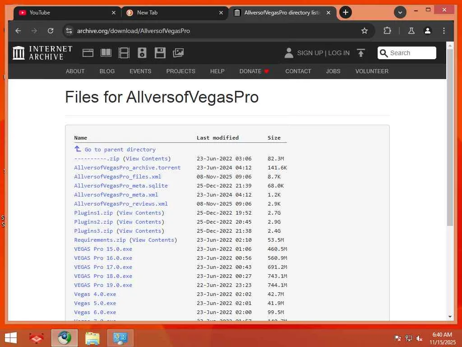Open the HELP menu item
The height and width of the screenshot is (347, 462).
point(217,71)
